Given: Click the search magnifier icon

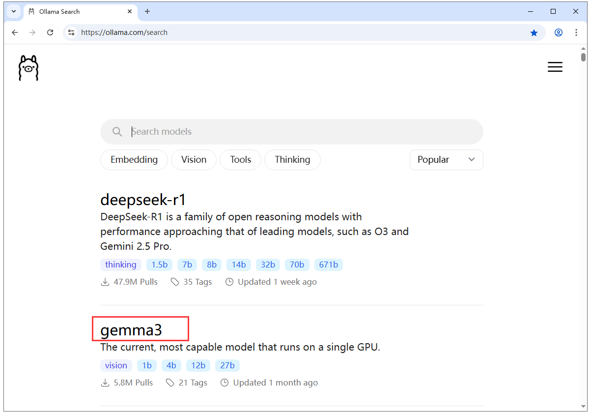Looking at the screenshot, I should point(117,131).
